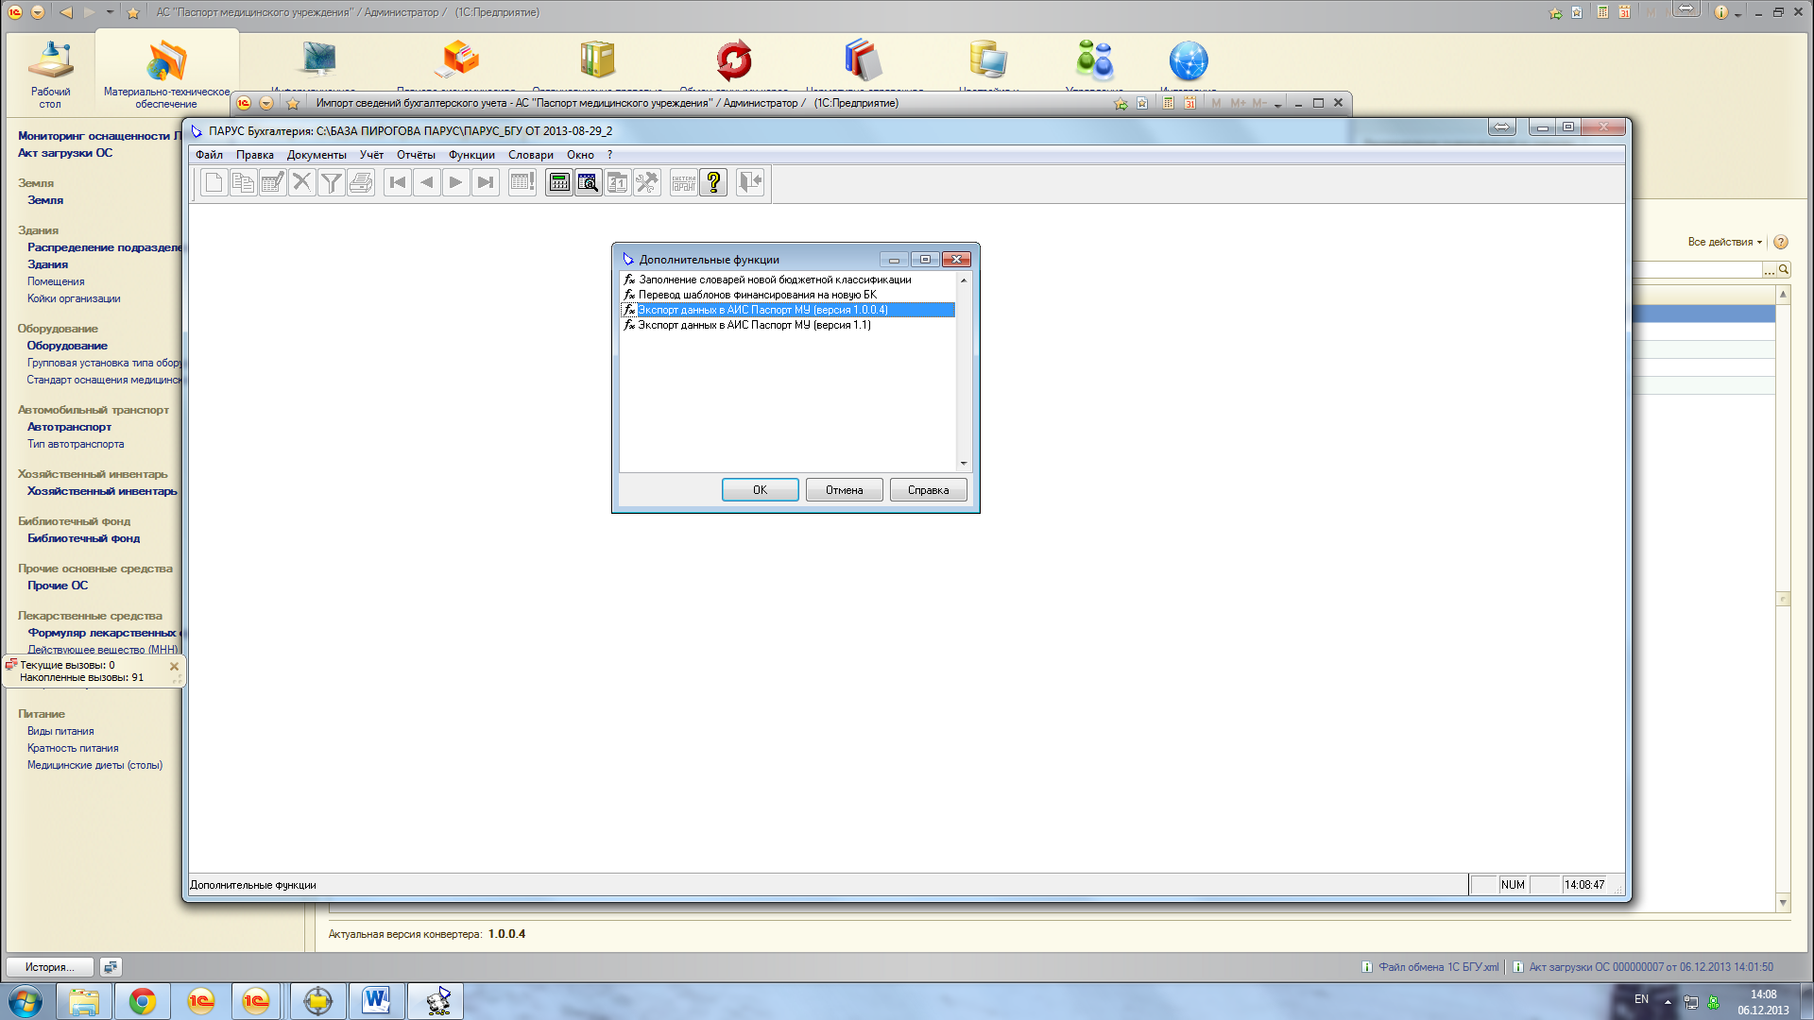Expand the Все действия dropdown
The image size is (1814, 1020).
1724,242
